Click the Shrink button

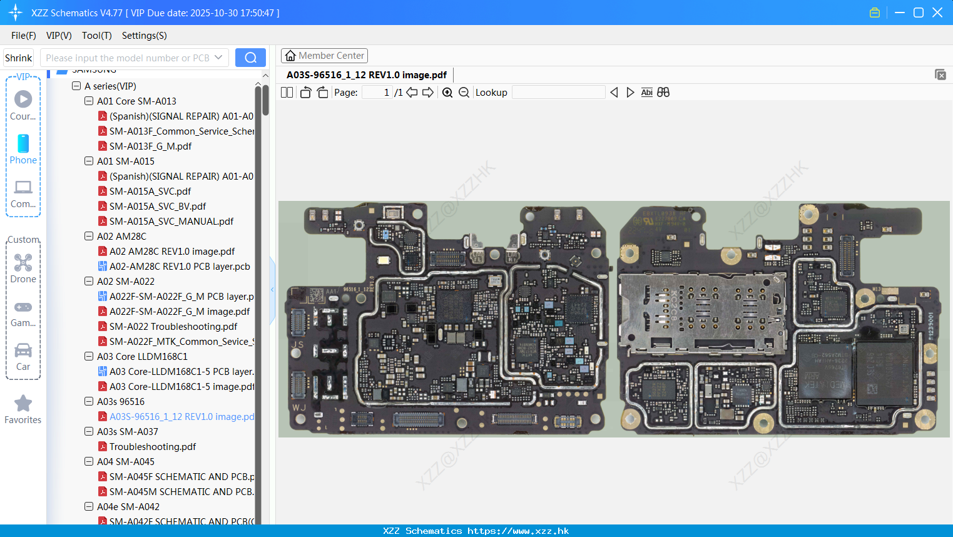pos(19,58)
